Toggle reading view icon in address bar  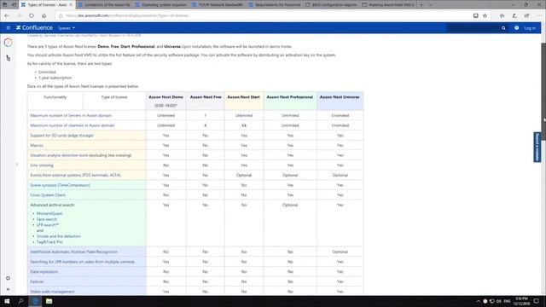[x=476, y=15]
